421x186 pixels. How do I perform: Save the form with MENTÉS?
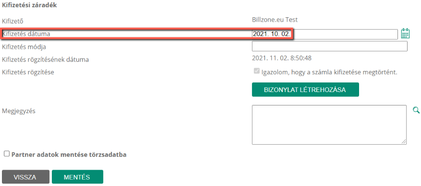point(77,177)
